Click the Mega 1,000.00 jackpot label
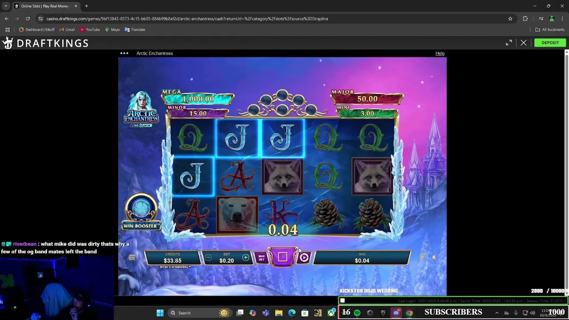The width and height of the screenshot is (569, 320). click(198, 97)
